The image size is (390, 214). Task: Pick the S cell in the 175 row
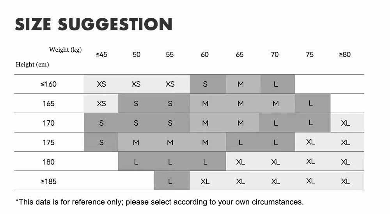pyautogui.click(x=101, y=142)
